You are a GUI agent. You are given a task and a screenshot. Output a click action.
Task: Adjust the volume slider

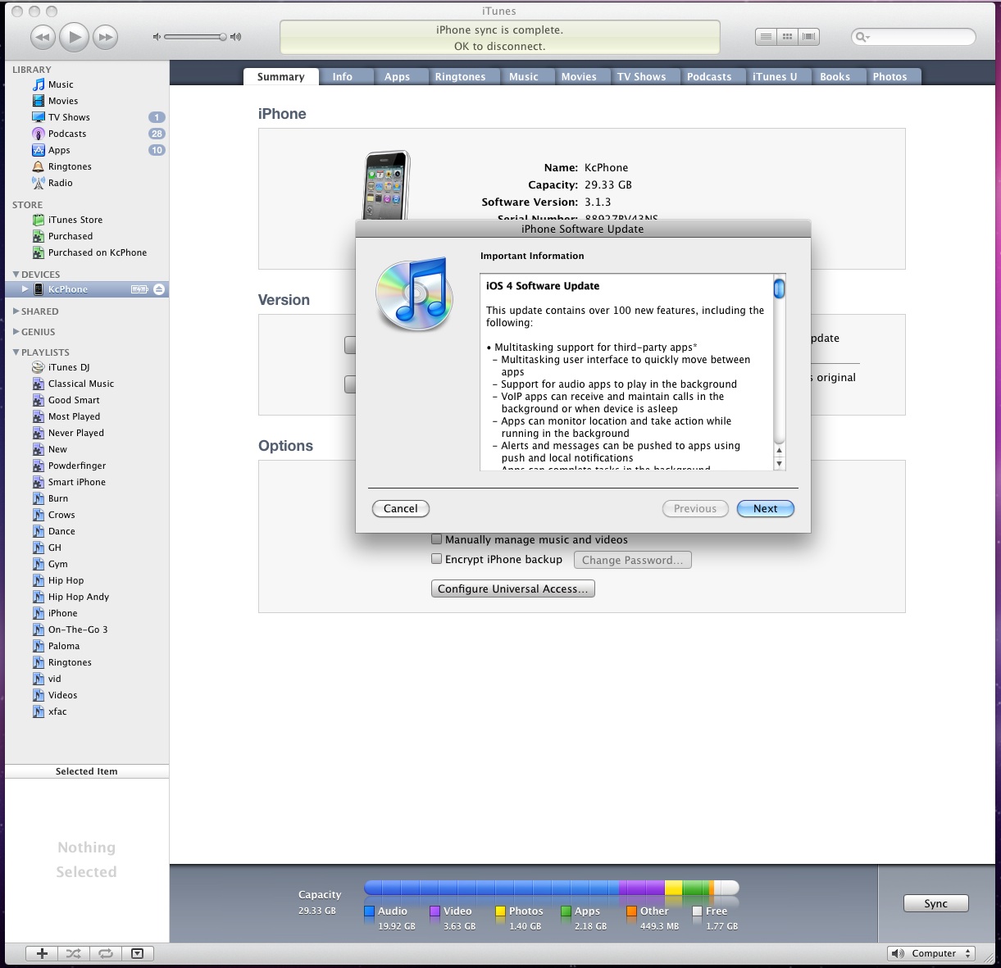coord(195,37)
